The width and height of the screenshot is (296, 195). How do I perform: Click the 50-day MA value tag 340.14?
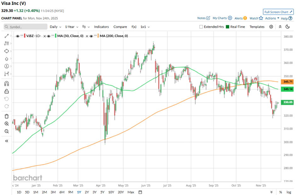[x=287, y=89]
